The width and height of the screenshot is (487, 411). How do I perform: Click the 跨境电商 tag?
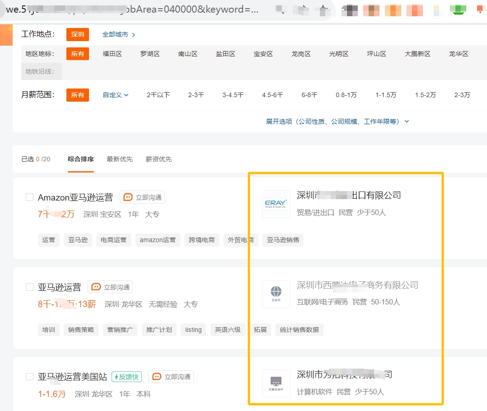point(201,240)
